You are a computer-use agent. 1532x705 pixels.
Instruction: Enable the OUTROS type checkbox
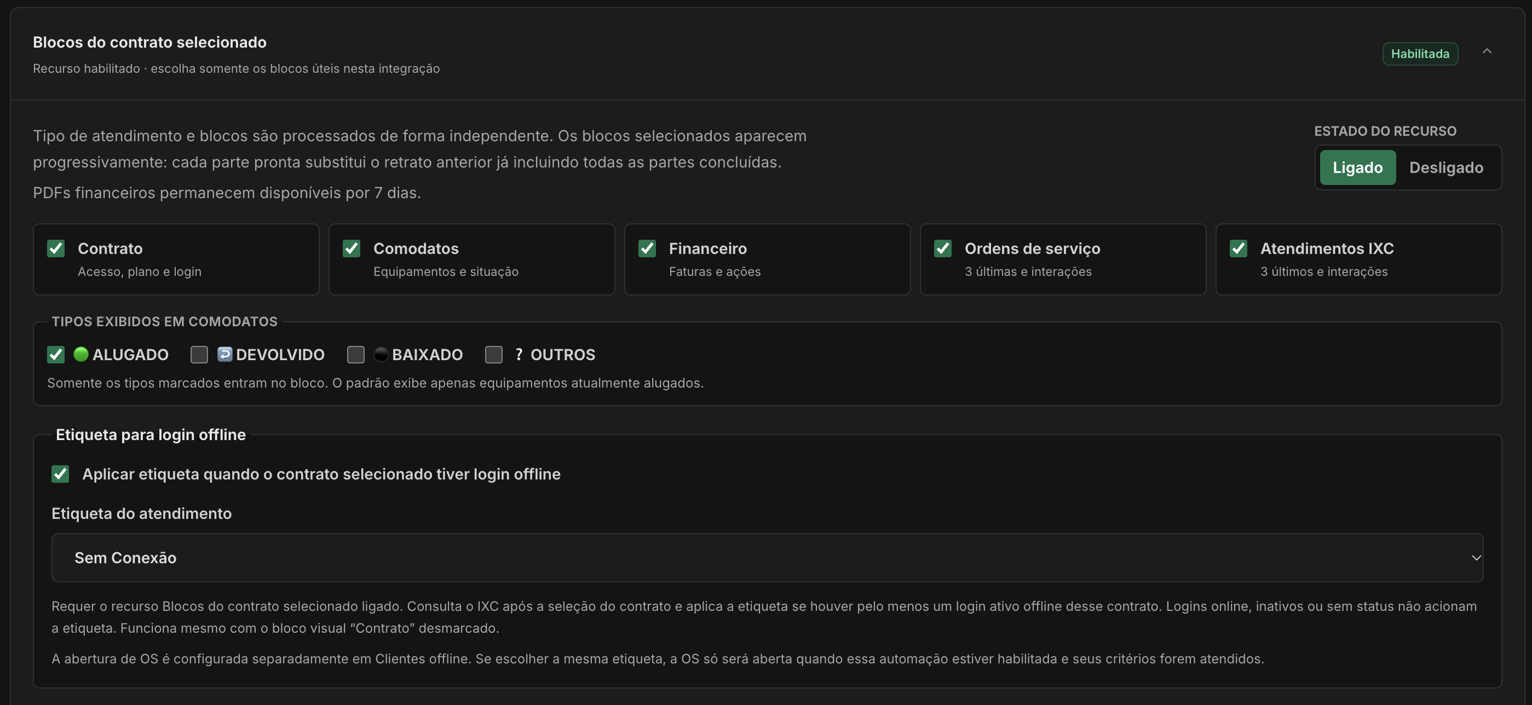(494, 355)
